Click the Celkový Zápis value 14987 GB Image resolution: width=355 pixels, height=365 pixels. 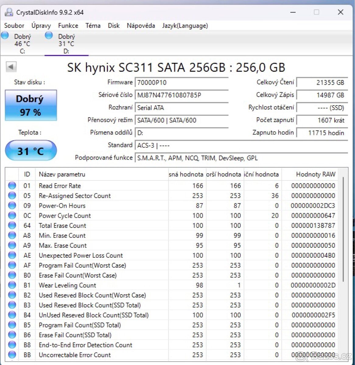(322, 95)
